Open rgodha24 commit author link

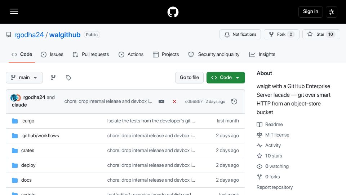pos(34,97)
